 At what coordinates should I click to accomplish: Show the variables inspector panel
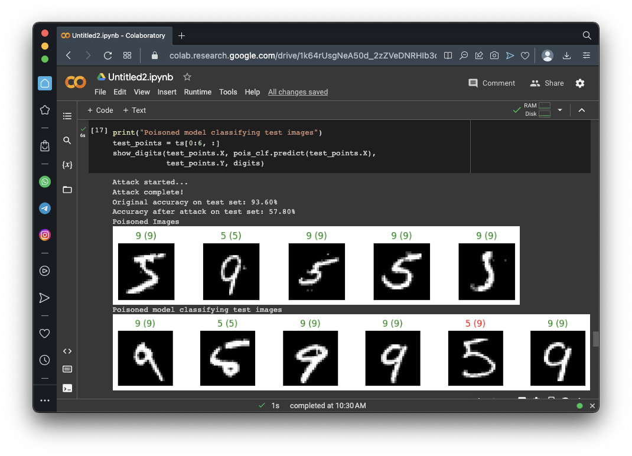pyautogui.click(x=67, y=165)
